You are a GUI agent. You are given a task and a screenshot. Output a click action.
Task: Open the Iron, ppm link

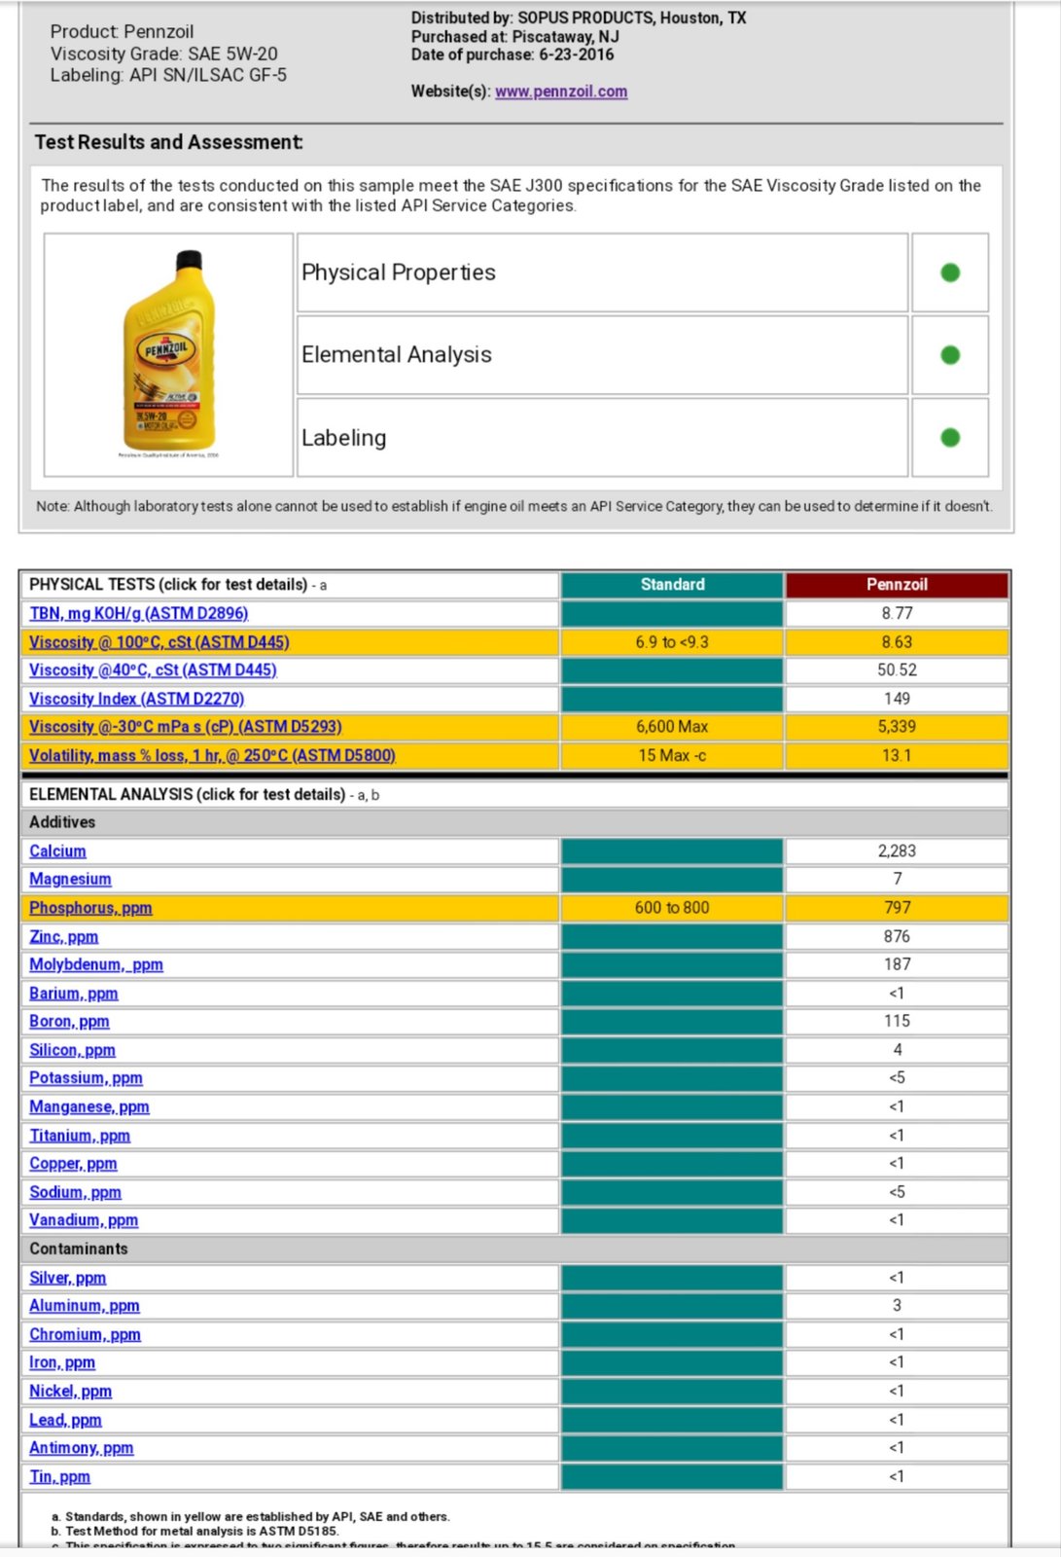click(x=62, y=1363)
